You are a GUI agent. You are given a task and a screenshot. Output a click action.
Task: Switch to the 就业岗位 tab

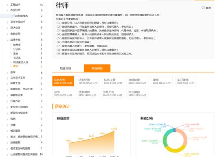point(97,68)
